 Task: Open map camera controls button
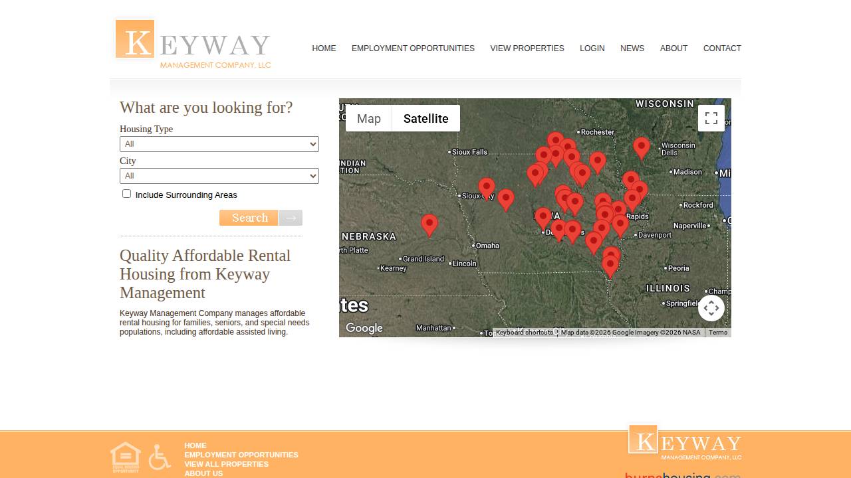click(711, 308)
